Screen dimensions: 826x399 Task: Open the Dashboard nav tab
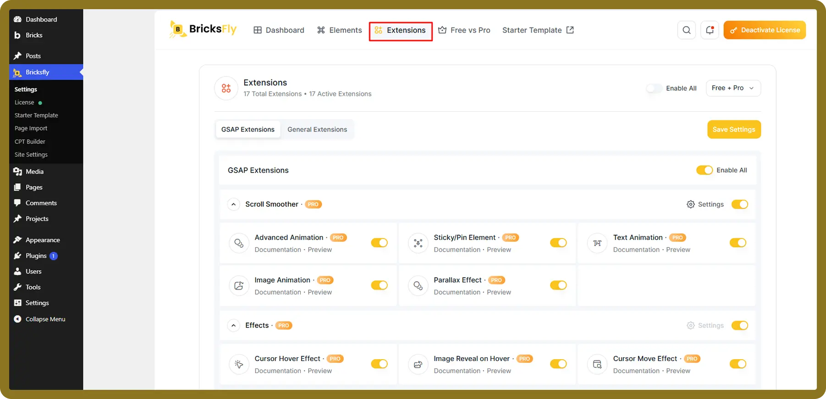point(279,30)
